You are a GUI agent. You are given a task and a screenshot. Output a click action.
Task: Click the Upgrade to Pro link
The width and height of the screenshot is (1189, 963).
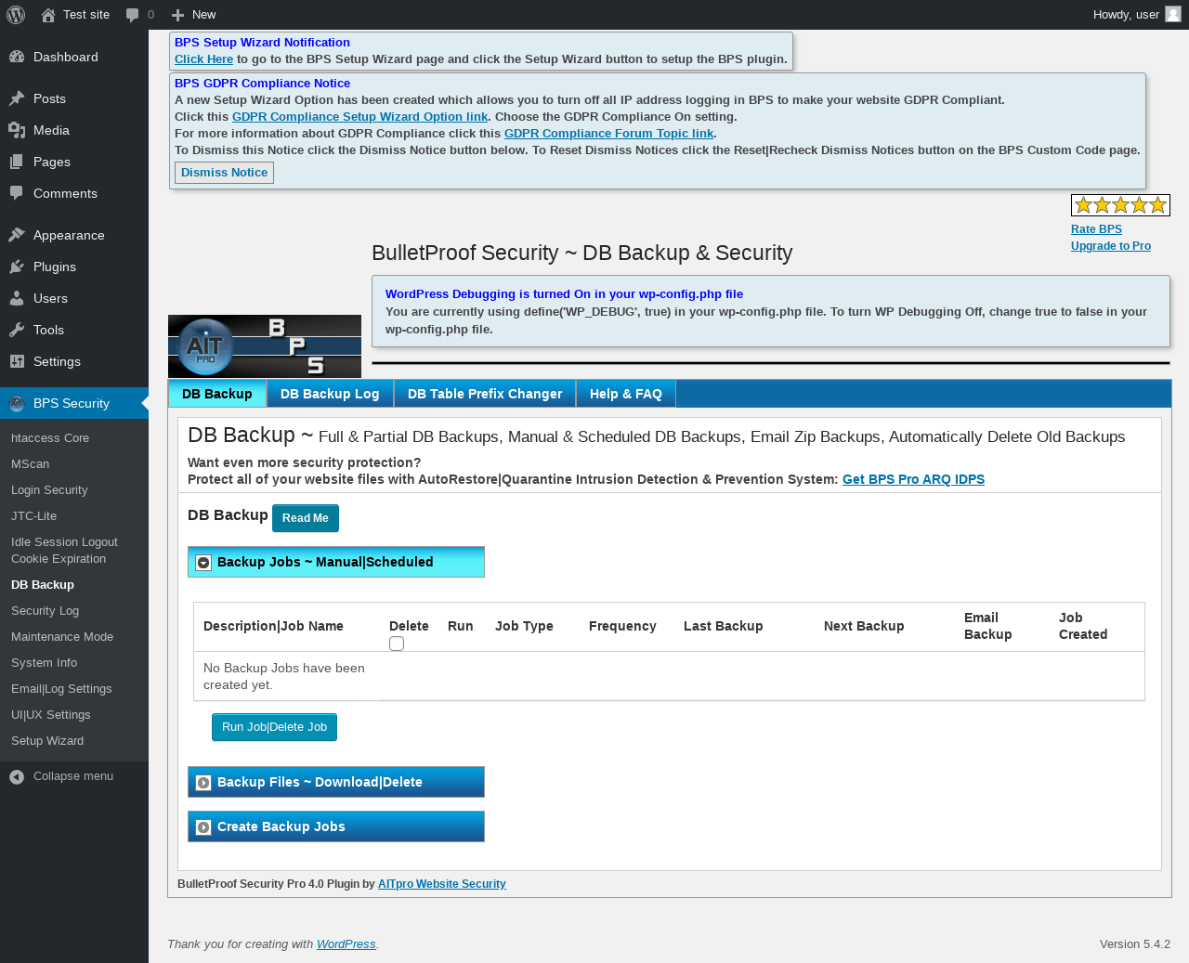pos(1111,246)
